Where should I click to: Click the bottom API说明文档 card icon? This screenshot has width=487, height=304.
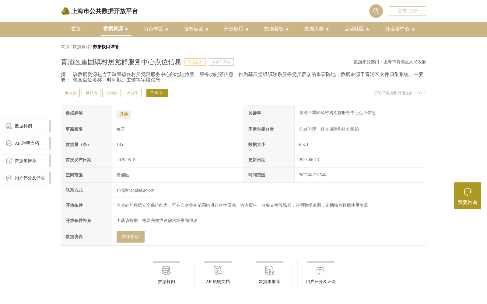218,270
